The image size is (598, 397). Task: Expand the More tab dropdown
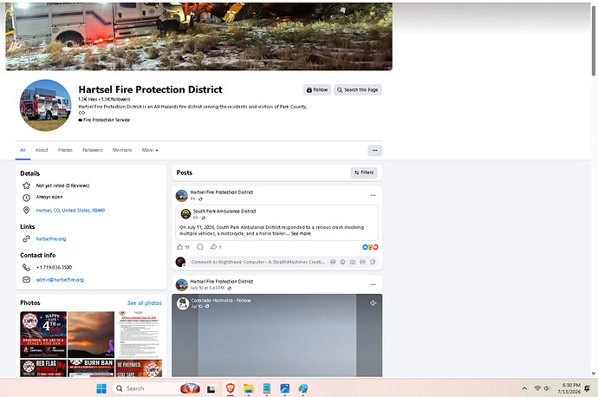point(150,150)
